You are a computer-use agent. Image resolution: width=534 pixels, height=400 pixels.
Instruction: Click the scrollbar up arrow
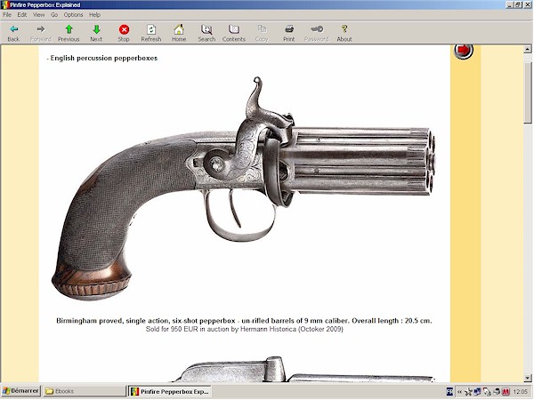[x=528, y=50]
